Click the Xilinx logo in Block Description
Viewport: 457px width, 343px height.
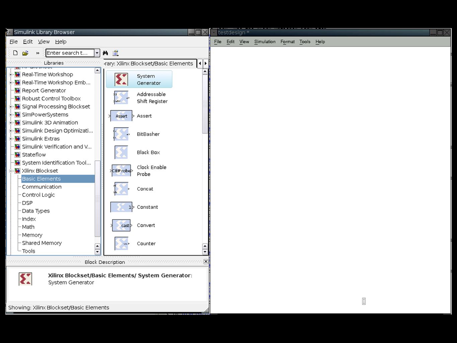25,279
